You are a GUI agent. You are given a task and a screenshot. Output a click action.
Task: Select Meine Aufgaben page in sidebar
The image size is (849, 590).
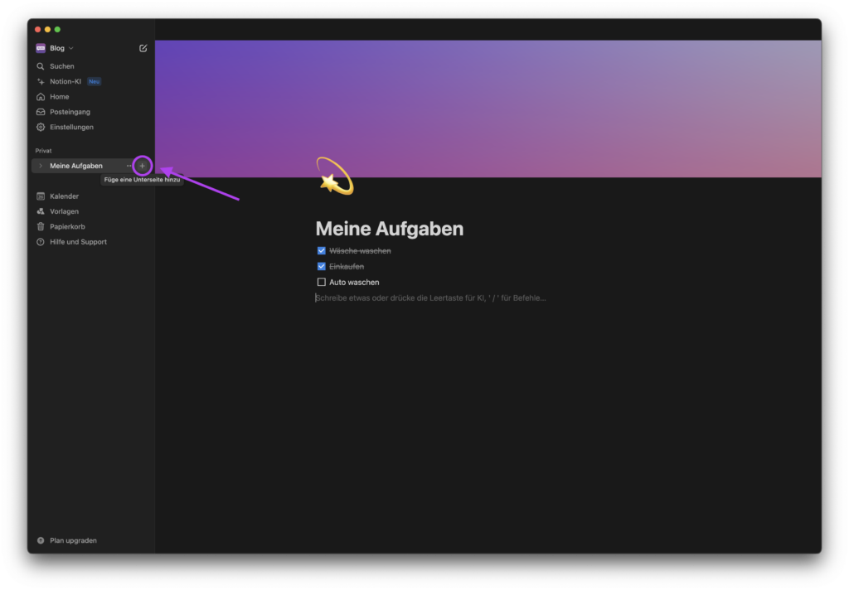pos(76,166)
